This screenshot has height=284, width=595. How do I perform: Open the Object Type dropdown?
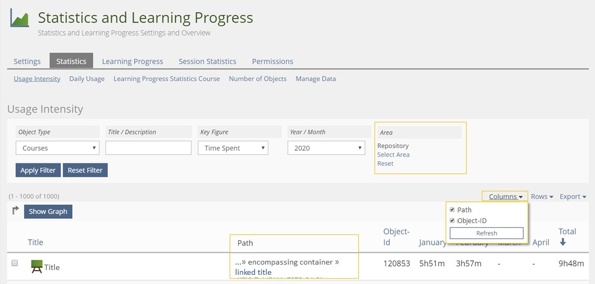tap(57, 148)
